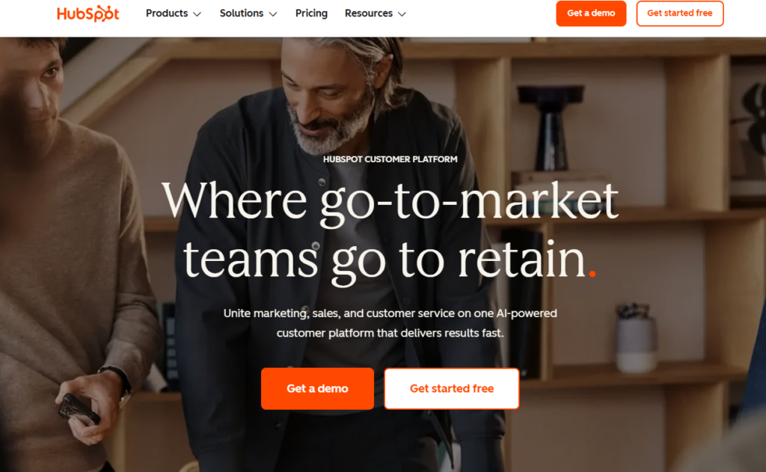Click the header Get a demo button

[591, 13]
